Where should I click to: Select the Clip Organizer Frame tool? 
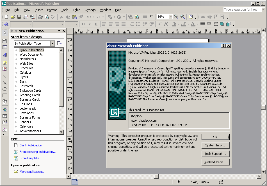point(5,69)
